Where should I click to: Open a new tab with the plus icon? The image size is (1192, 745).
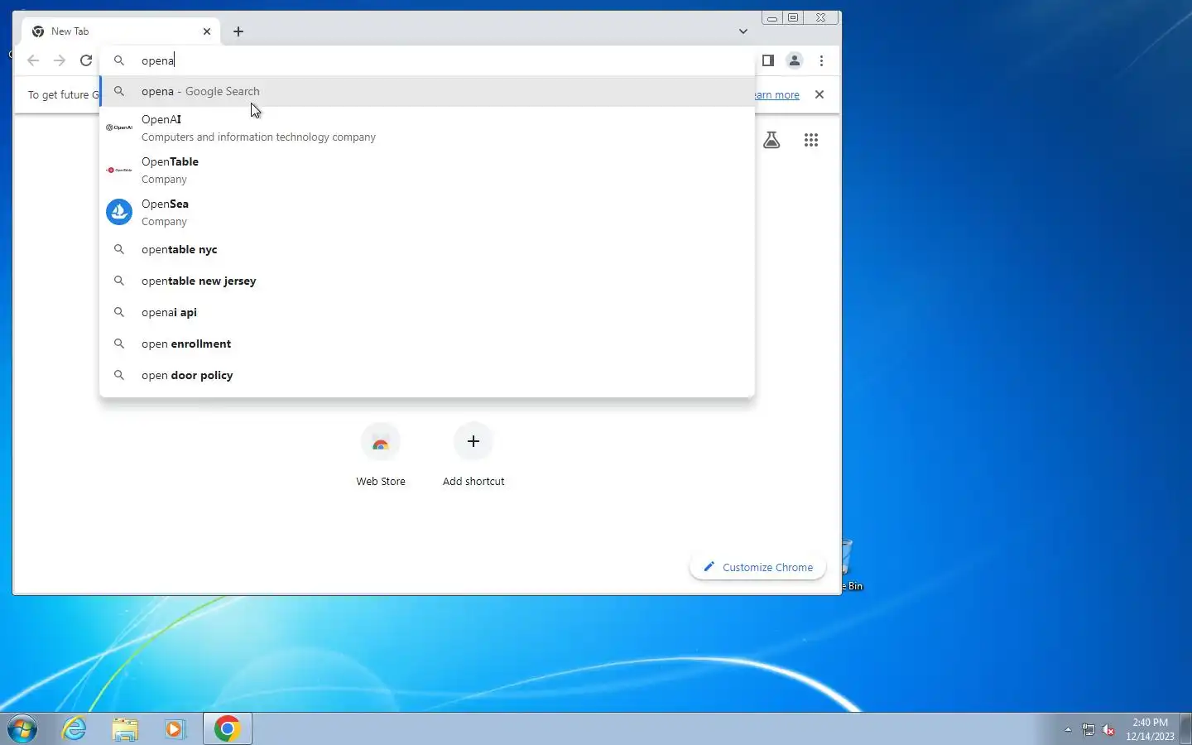click(x=238, y=31)
